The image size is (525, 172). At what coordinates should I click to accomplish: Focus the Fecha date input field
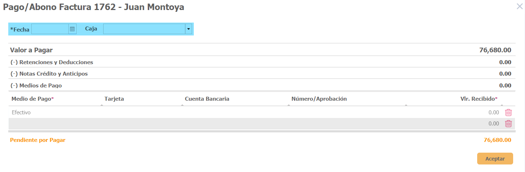click(x=50, y=29)
